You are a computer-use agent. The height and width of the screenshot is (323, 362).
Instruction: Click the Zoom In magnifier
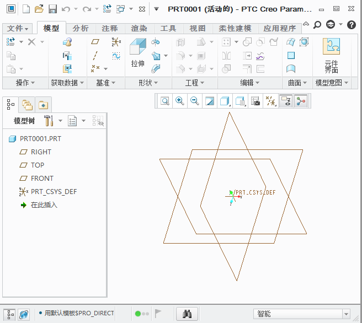[x=179, y=101]
